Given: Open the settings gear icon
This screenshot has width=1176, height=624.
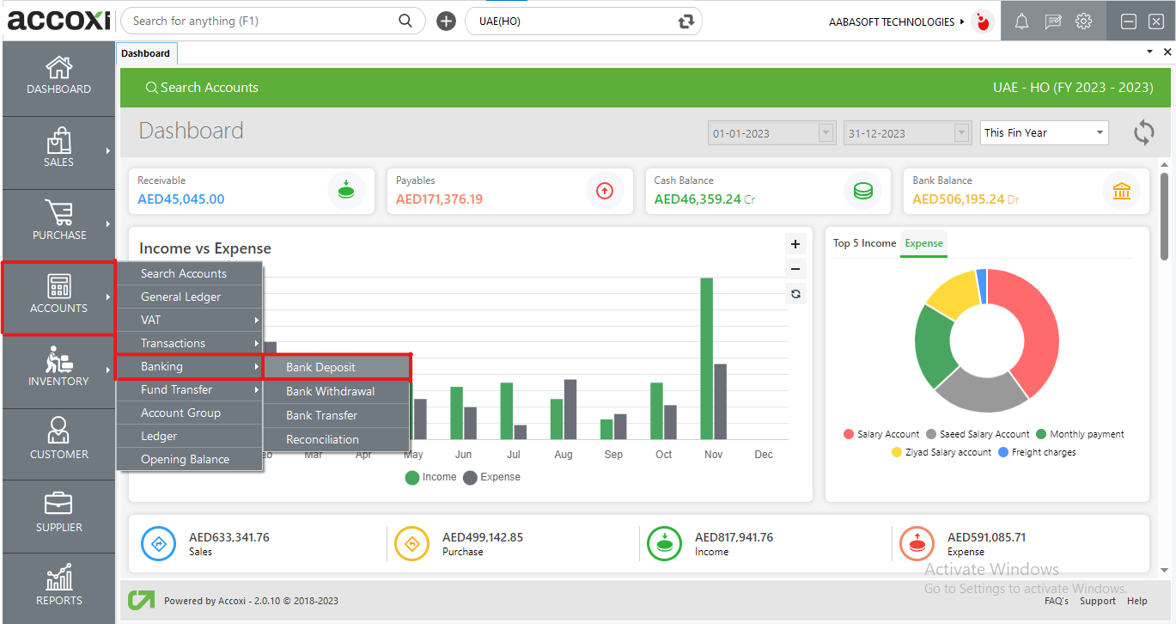Looking at the screenshot, I should click(1084, 22).
